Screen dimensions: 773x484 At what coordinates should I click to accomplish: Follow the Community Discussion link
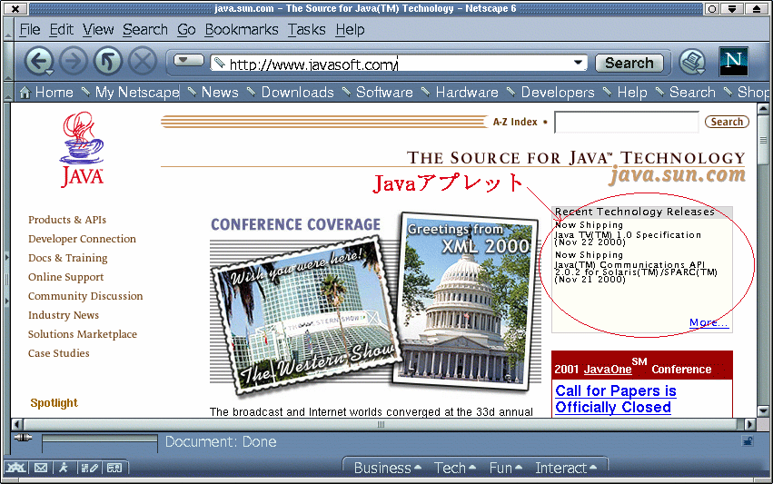click(85, 296)
